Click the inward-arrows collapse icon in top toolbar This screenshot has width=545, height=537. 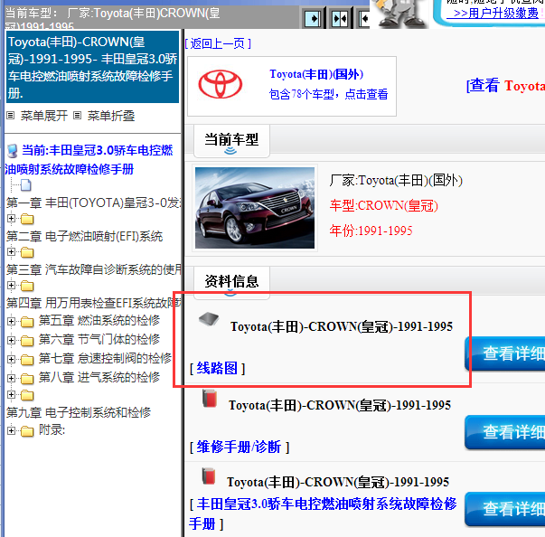340,18
